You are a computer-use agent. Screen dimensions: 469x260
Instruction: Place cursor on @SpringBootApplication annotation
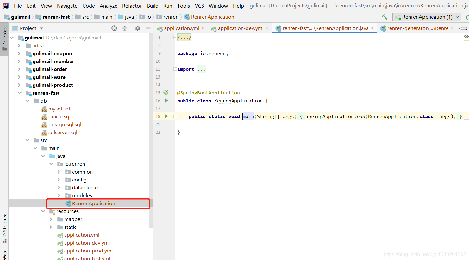(208, 93)
